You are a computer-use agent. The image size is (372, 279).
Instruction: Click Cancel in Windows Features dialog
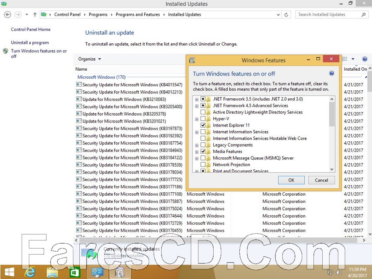[321, 180]
